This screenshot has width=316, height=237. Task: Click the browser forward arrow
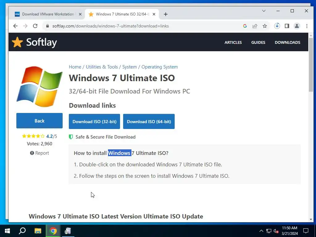pyautogui.click(x=25, y=26)
